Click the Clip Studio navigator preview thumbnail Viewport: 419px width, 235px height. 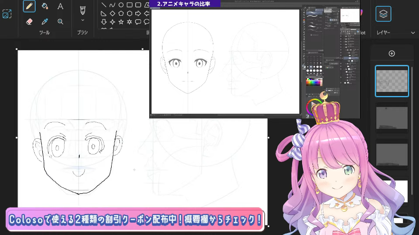point(350,16)
